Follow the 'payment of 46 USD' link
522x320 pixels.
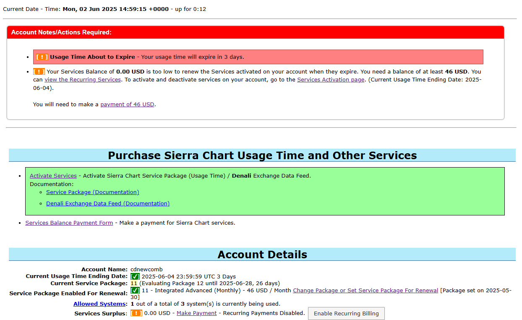(127, 104)
